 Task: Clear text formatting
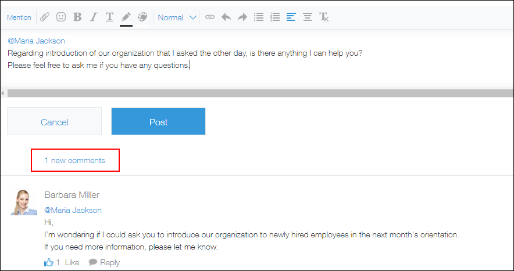point(324,17)
